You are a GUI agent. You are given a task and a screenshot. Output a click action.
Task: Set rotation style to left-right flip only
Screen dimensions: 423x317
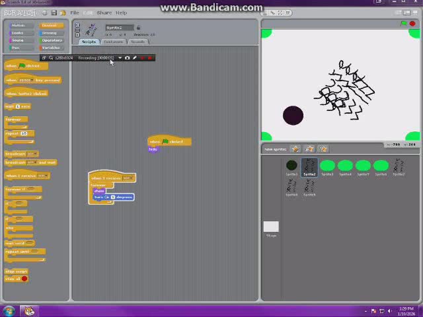click(77, 30)
